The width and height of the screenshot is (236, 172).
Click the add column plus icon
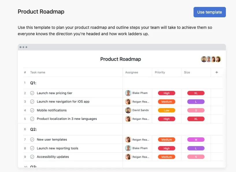click(217, 72)
